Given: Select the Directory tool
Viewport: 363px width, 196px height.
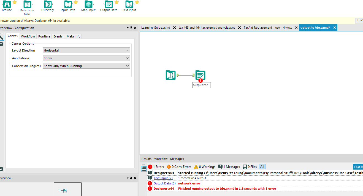Looking at the screenshot, I should [47, 5].
